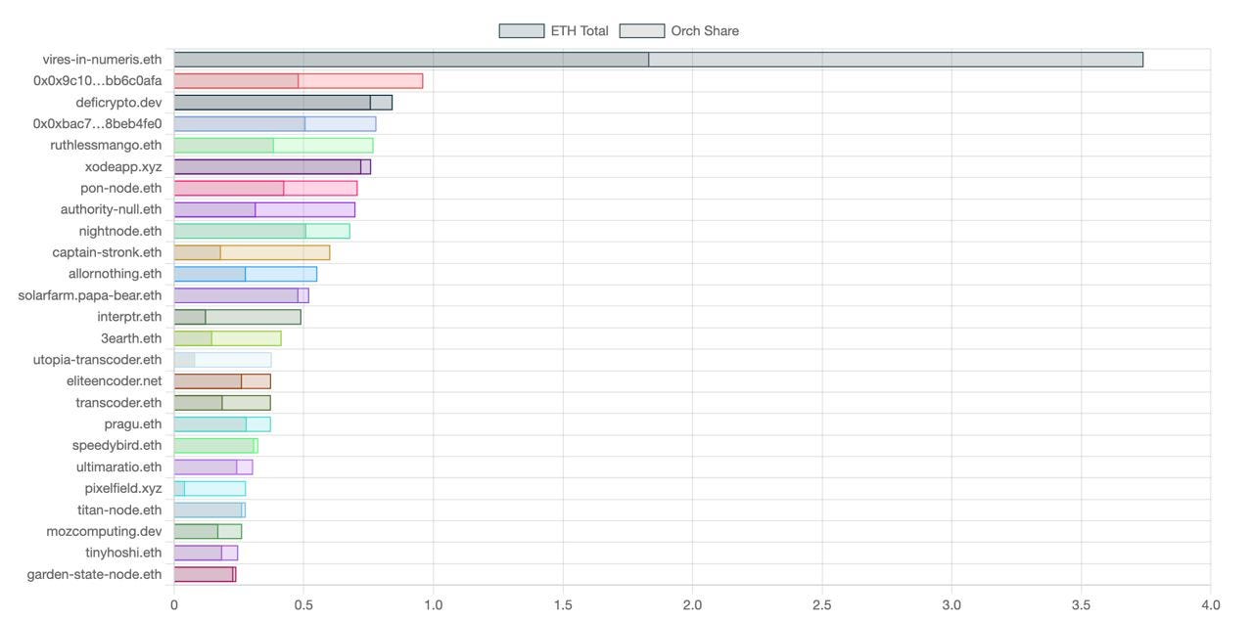The height and width of the screenshot is (621, 1253).
Task: Click the allornothing.eth blue bar
Action: point(245,274)
